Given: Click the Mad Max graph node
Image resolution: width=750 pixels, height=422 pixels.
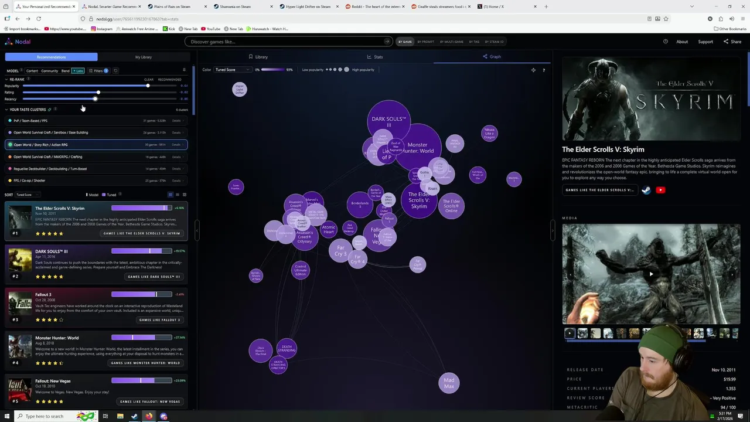Looking at the screenshot, I should click(449, 383).
